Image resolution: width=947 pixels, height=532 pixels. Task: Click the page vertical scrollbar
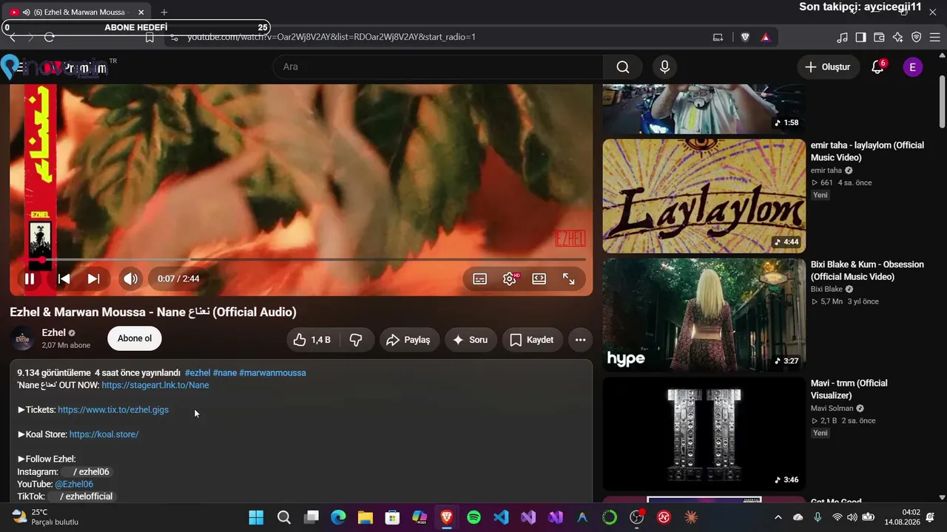tap(942, 103)
